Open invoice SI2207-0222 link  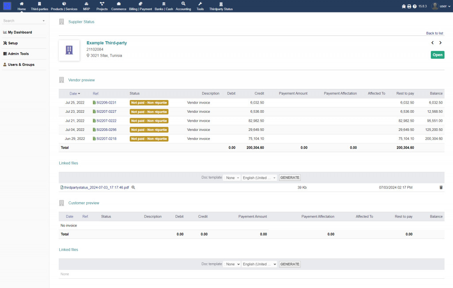[106, 121]
